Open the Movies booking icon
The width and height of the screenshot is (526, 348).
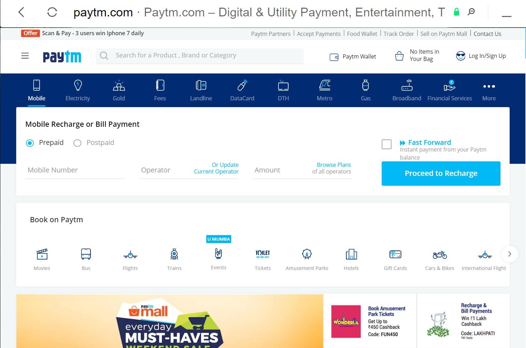coord(42,255)
